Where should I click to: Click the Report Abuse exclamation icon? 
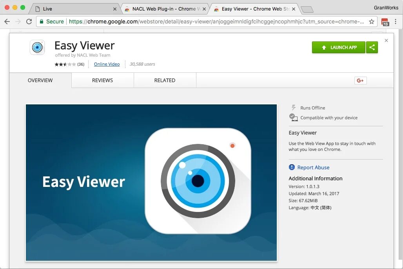click(292, 167)
